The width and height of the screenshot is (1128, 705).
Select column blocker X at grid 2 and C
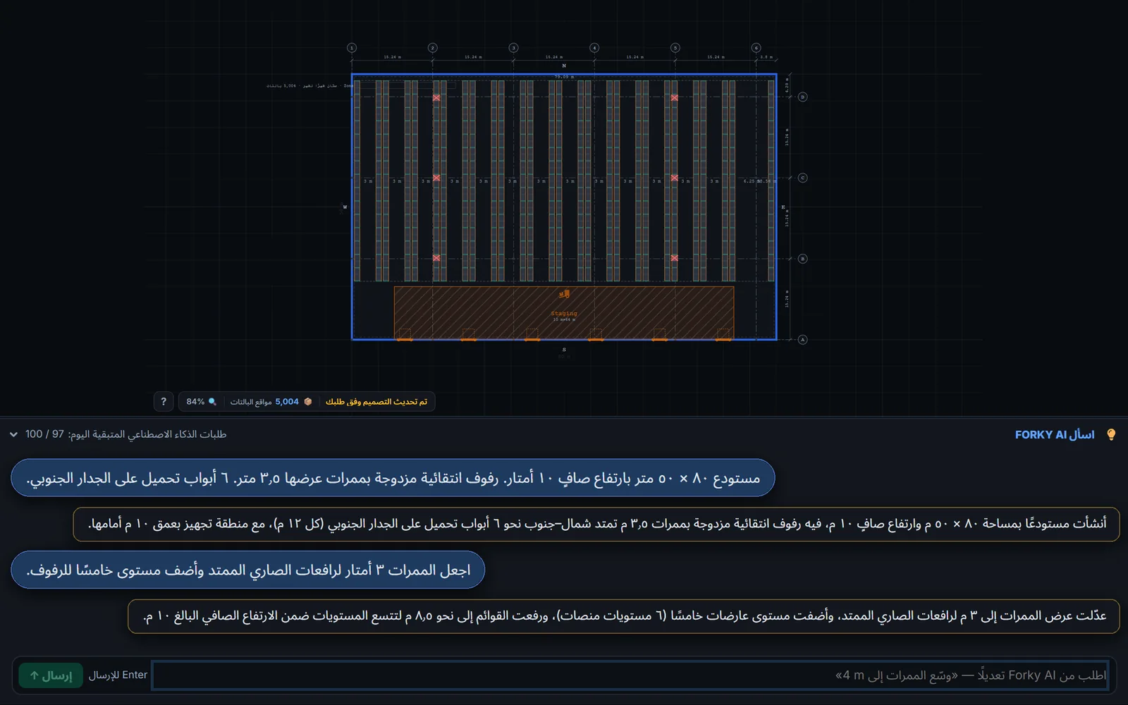click(x=436, y=178)
